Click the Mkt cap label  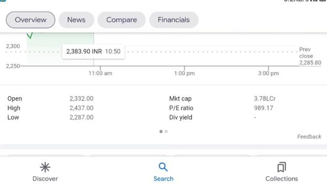180,99
